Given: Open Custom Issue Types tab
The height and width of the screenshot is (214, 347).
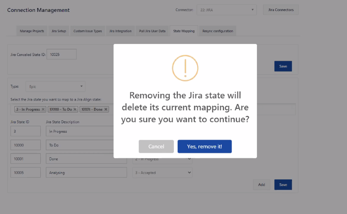Looking at the screenshot, I should [88, 31].
